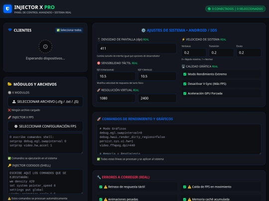Click the 0 CONECTADOS | 0 SELECCIONADOS badge

(235, 9)
